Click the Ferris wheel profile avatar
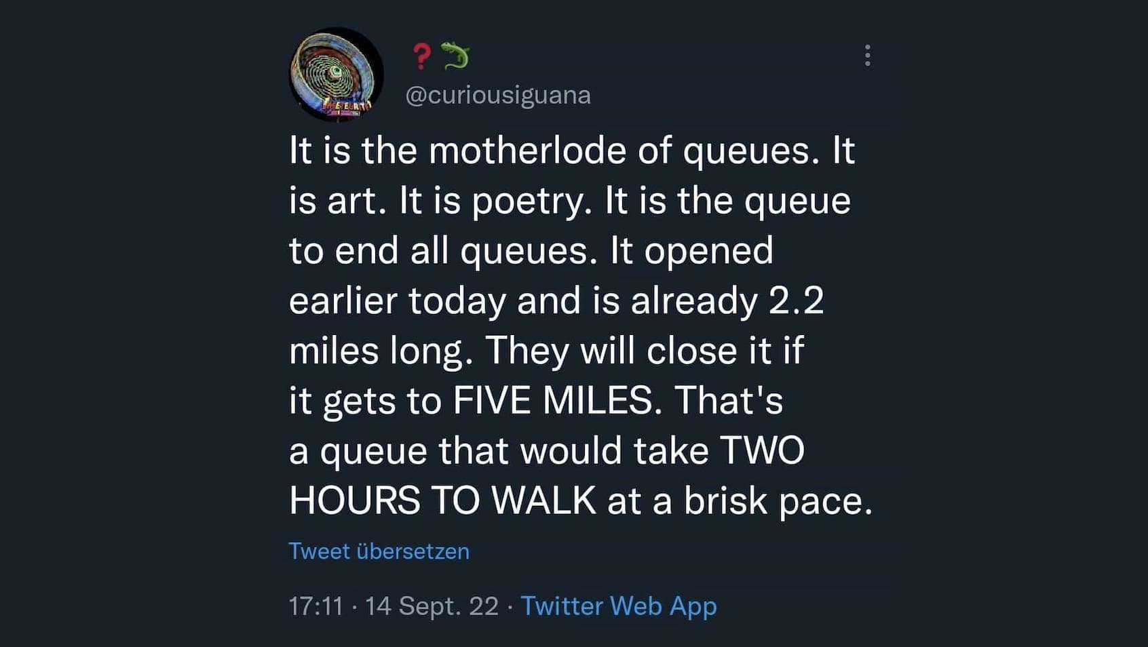 coord(336,75)
